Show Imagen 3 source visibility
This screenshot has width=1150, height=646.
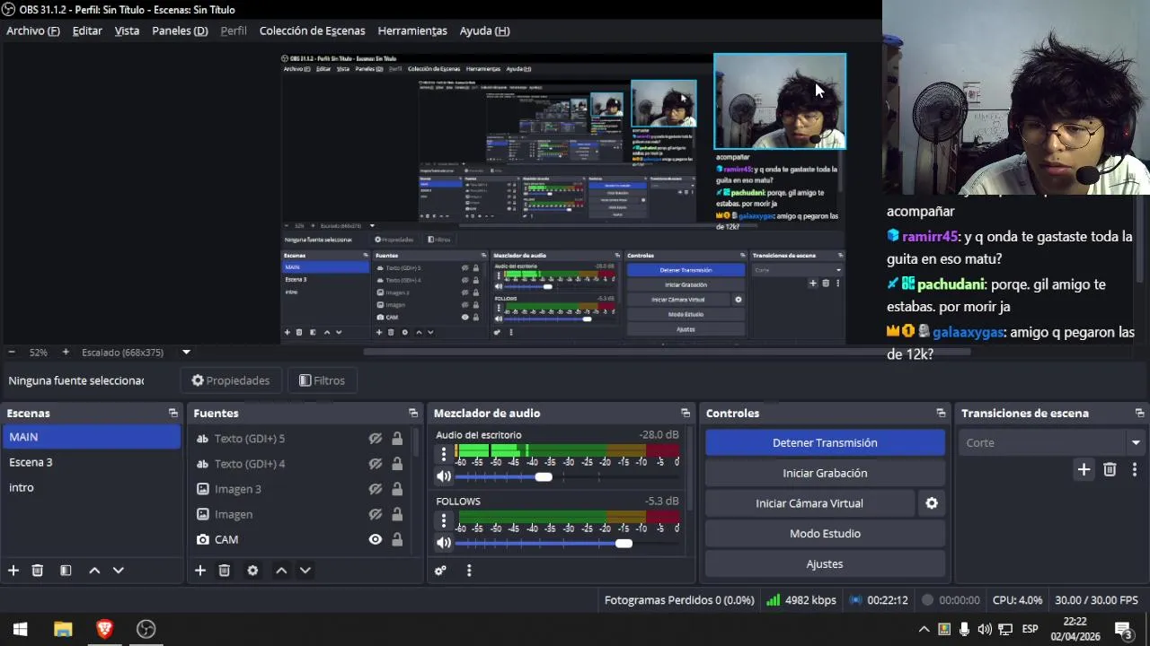(x=376, y=489)
